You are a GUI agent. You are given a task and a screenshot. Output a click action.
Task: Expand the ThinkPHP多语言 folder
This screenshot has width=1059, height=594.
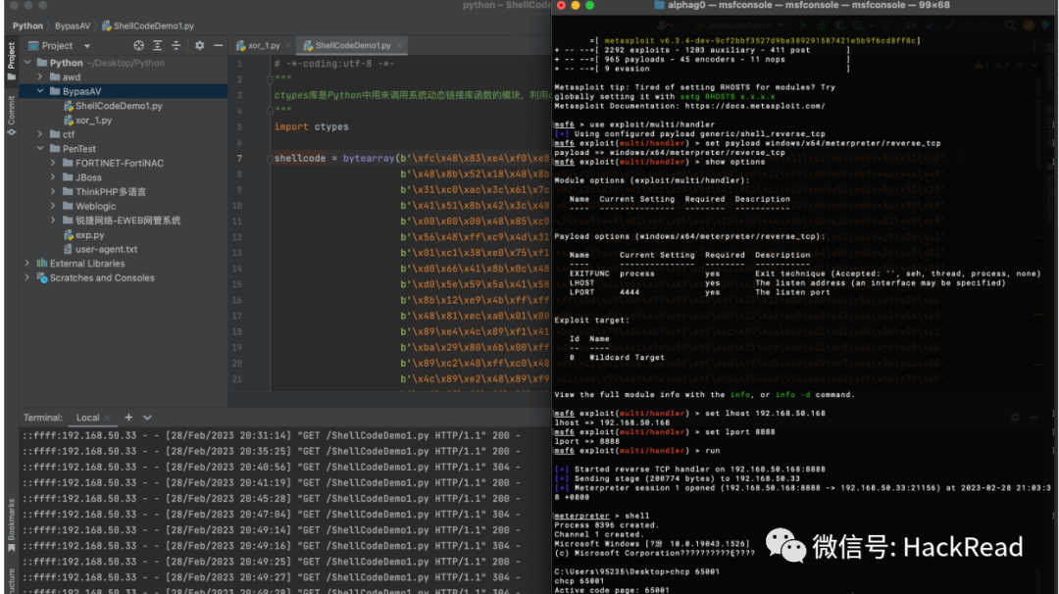53,192
